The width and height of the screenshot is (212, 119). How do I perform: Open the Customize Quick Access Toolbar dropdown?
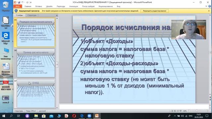[x=31, y=2]
